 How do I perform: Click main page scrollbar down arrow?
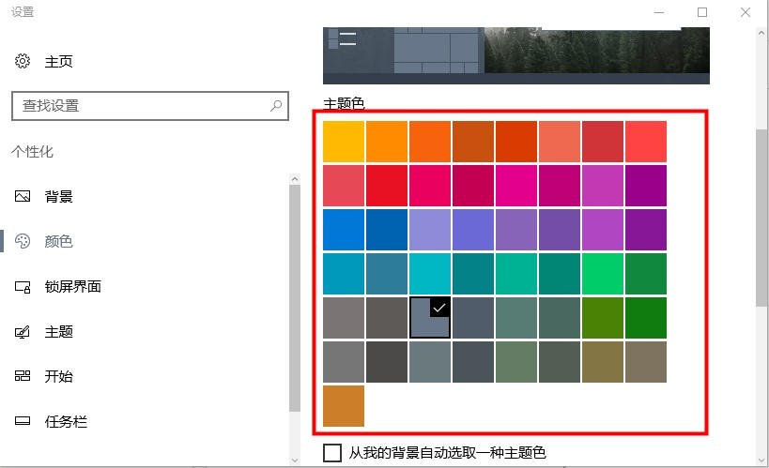tap(761, 460)
